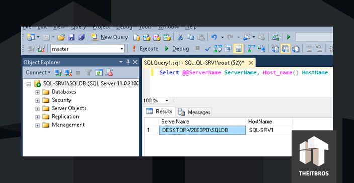Click the Connect button in Object Explorer
Image resolution: width=354 pixels, height=183 pixels.
tap(38, 73)
